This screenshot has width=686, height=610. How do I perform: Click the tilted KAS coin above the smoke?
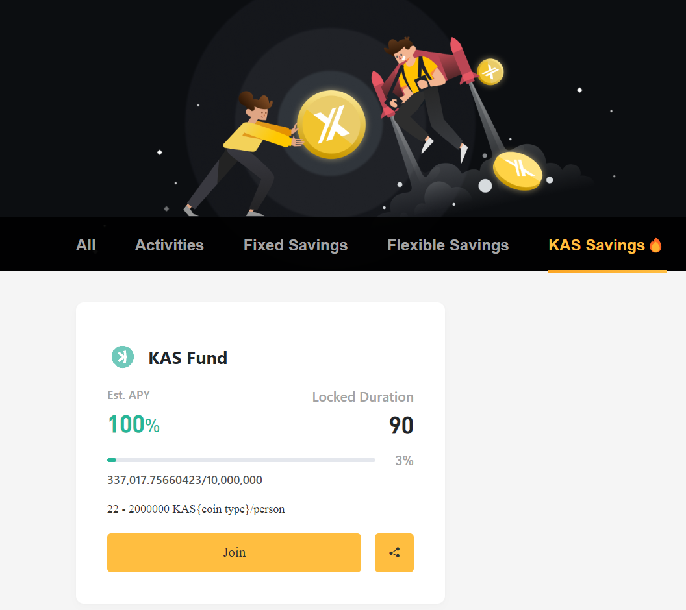tap(518, 171)
